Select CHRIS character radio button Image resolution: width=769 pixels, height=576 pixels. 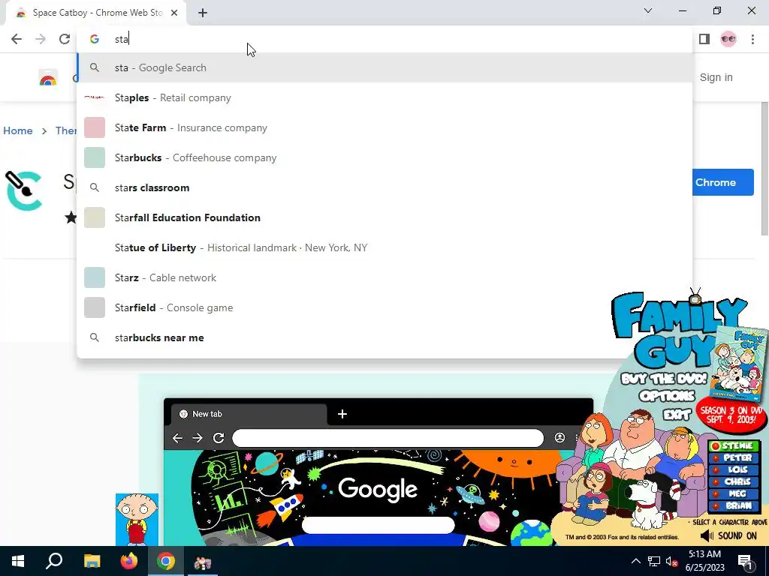(x=716, y=482)
